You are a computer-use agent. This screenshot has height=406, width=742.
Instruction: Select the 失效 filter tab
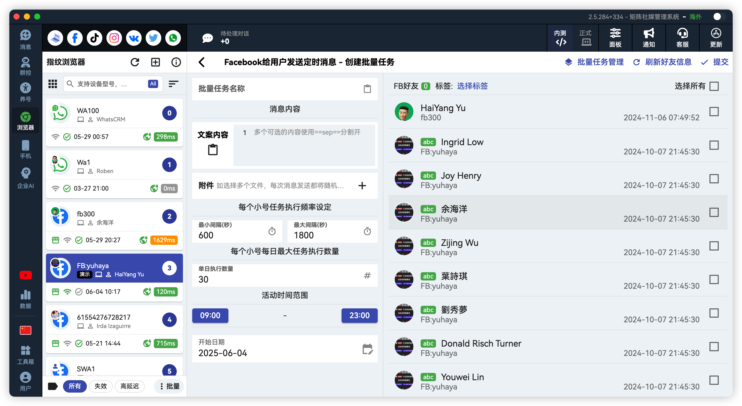101,386
